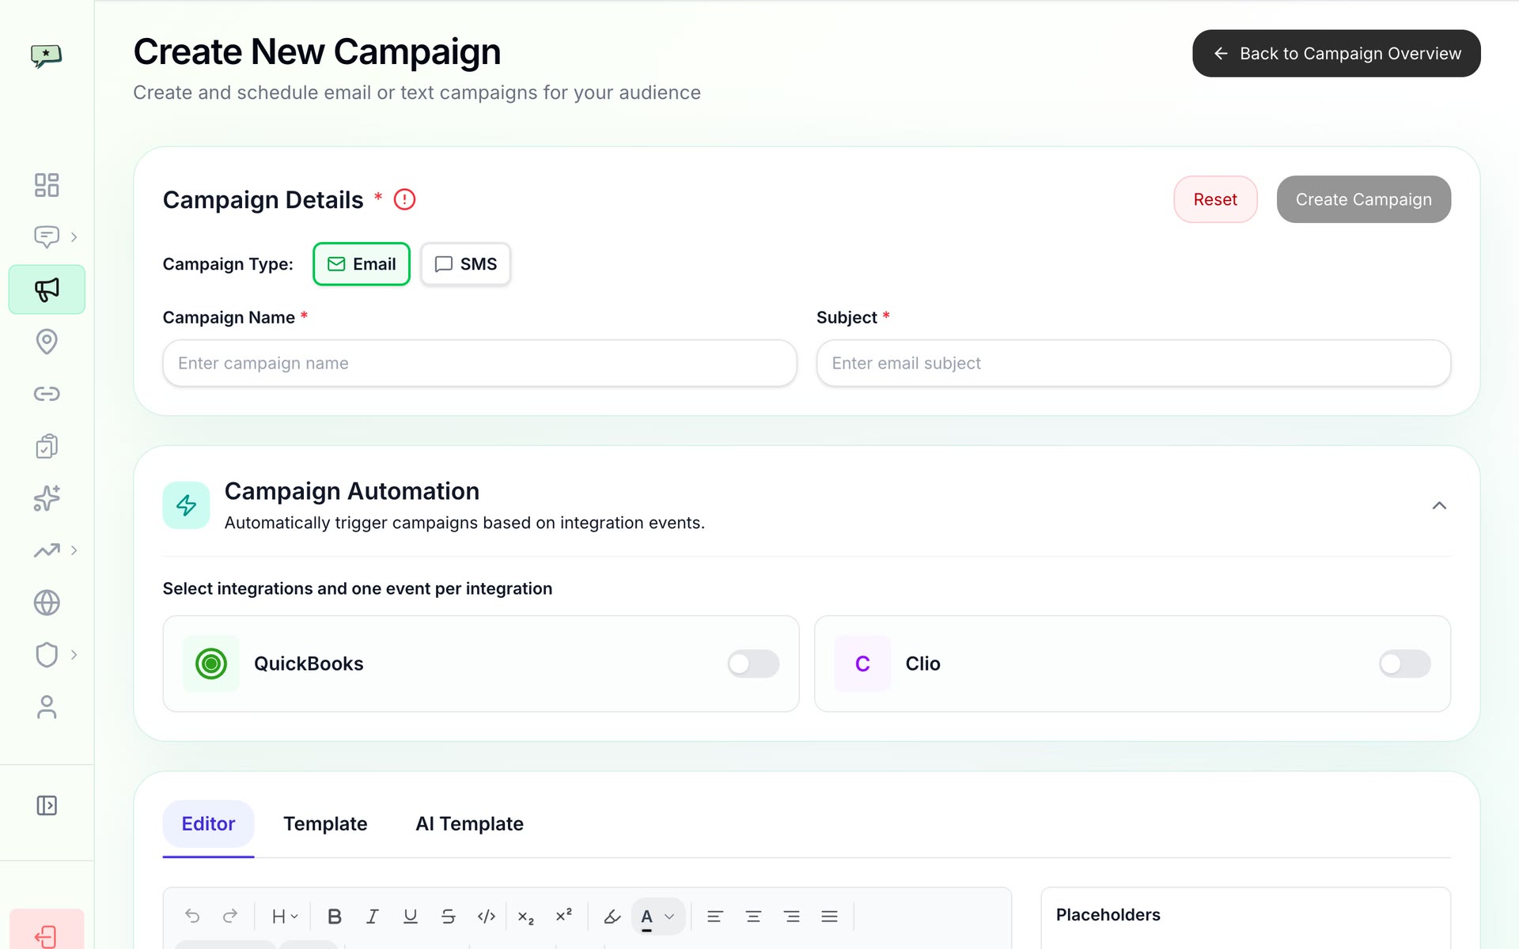Open the user profile icon in sidebar
Image resolution: width=1519 pixels, height=949 pixels.
pyautogui.click(x=47, y=707)
